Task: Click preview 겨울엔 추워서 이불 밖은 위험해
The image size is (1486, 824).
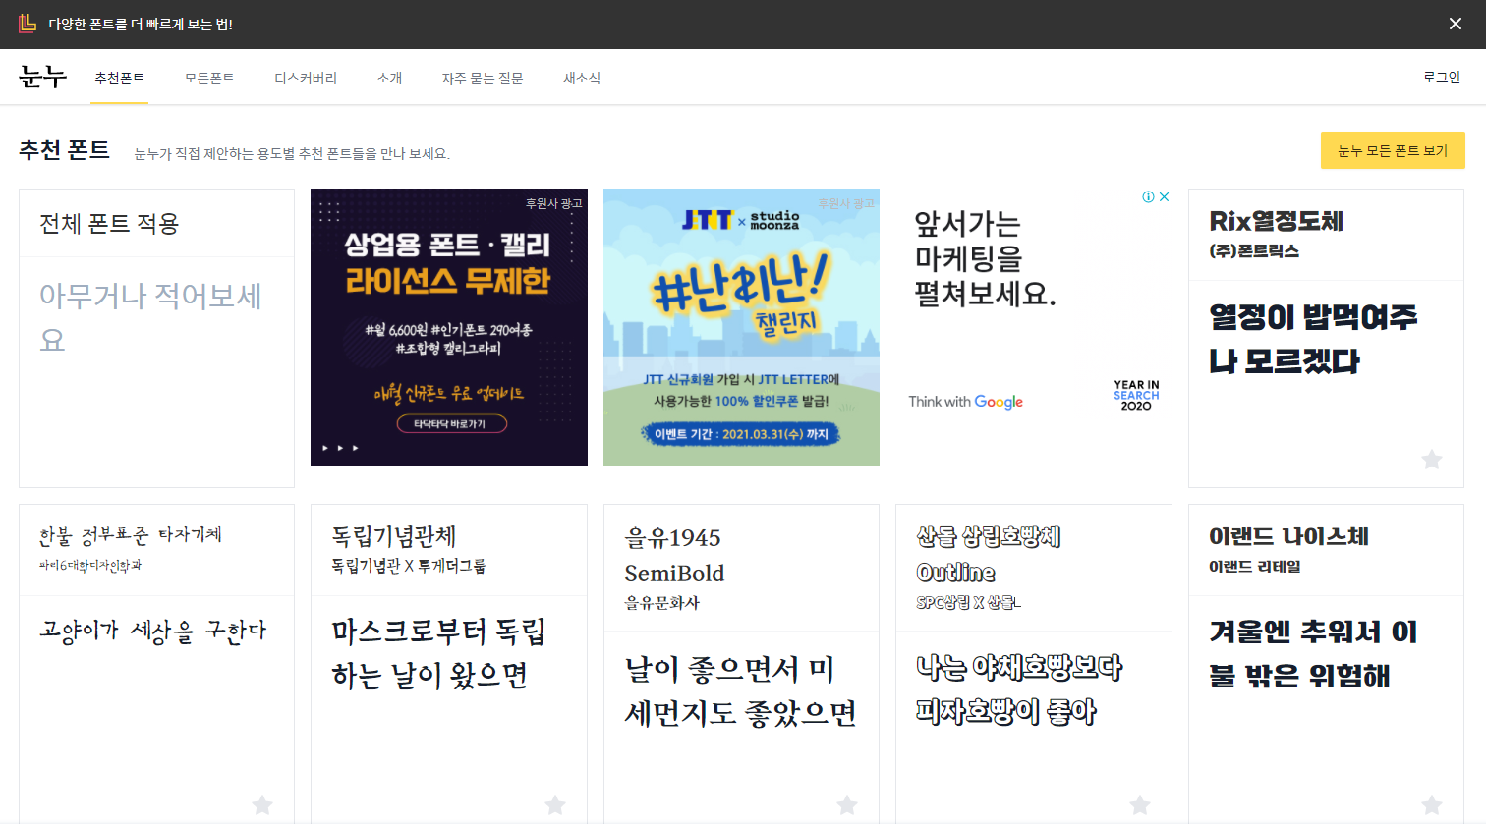Action: coord(1313,653)
